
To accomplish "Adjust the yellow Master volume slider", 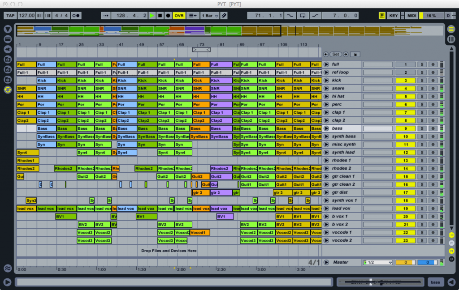I will [x=405, y=263].
